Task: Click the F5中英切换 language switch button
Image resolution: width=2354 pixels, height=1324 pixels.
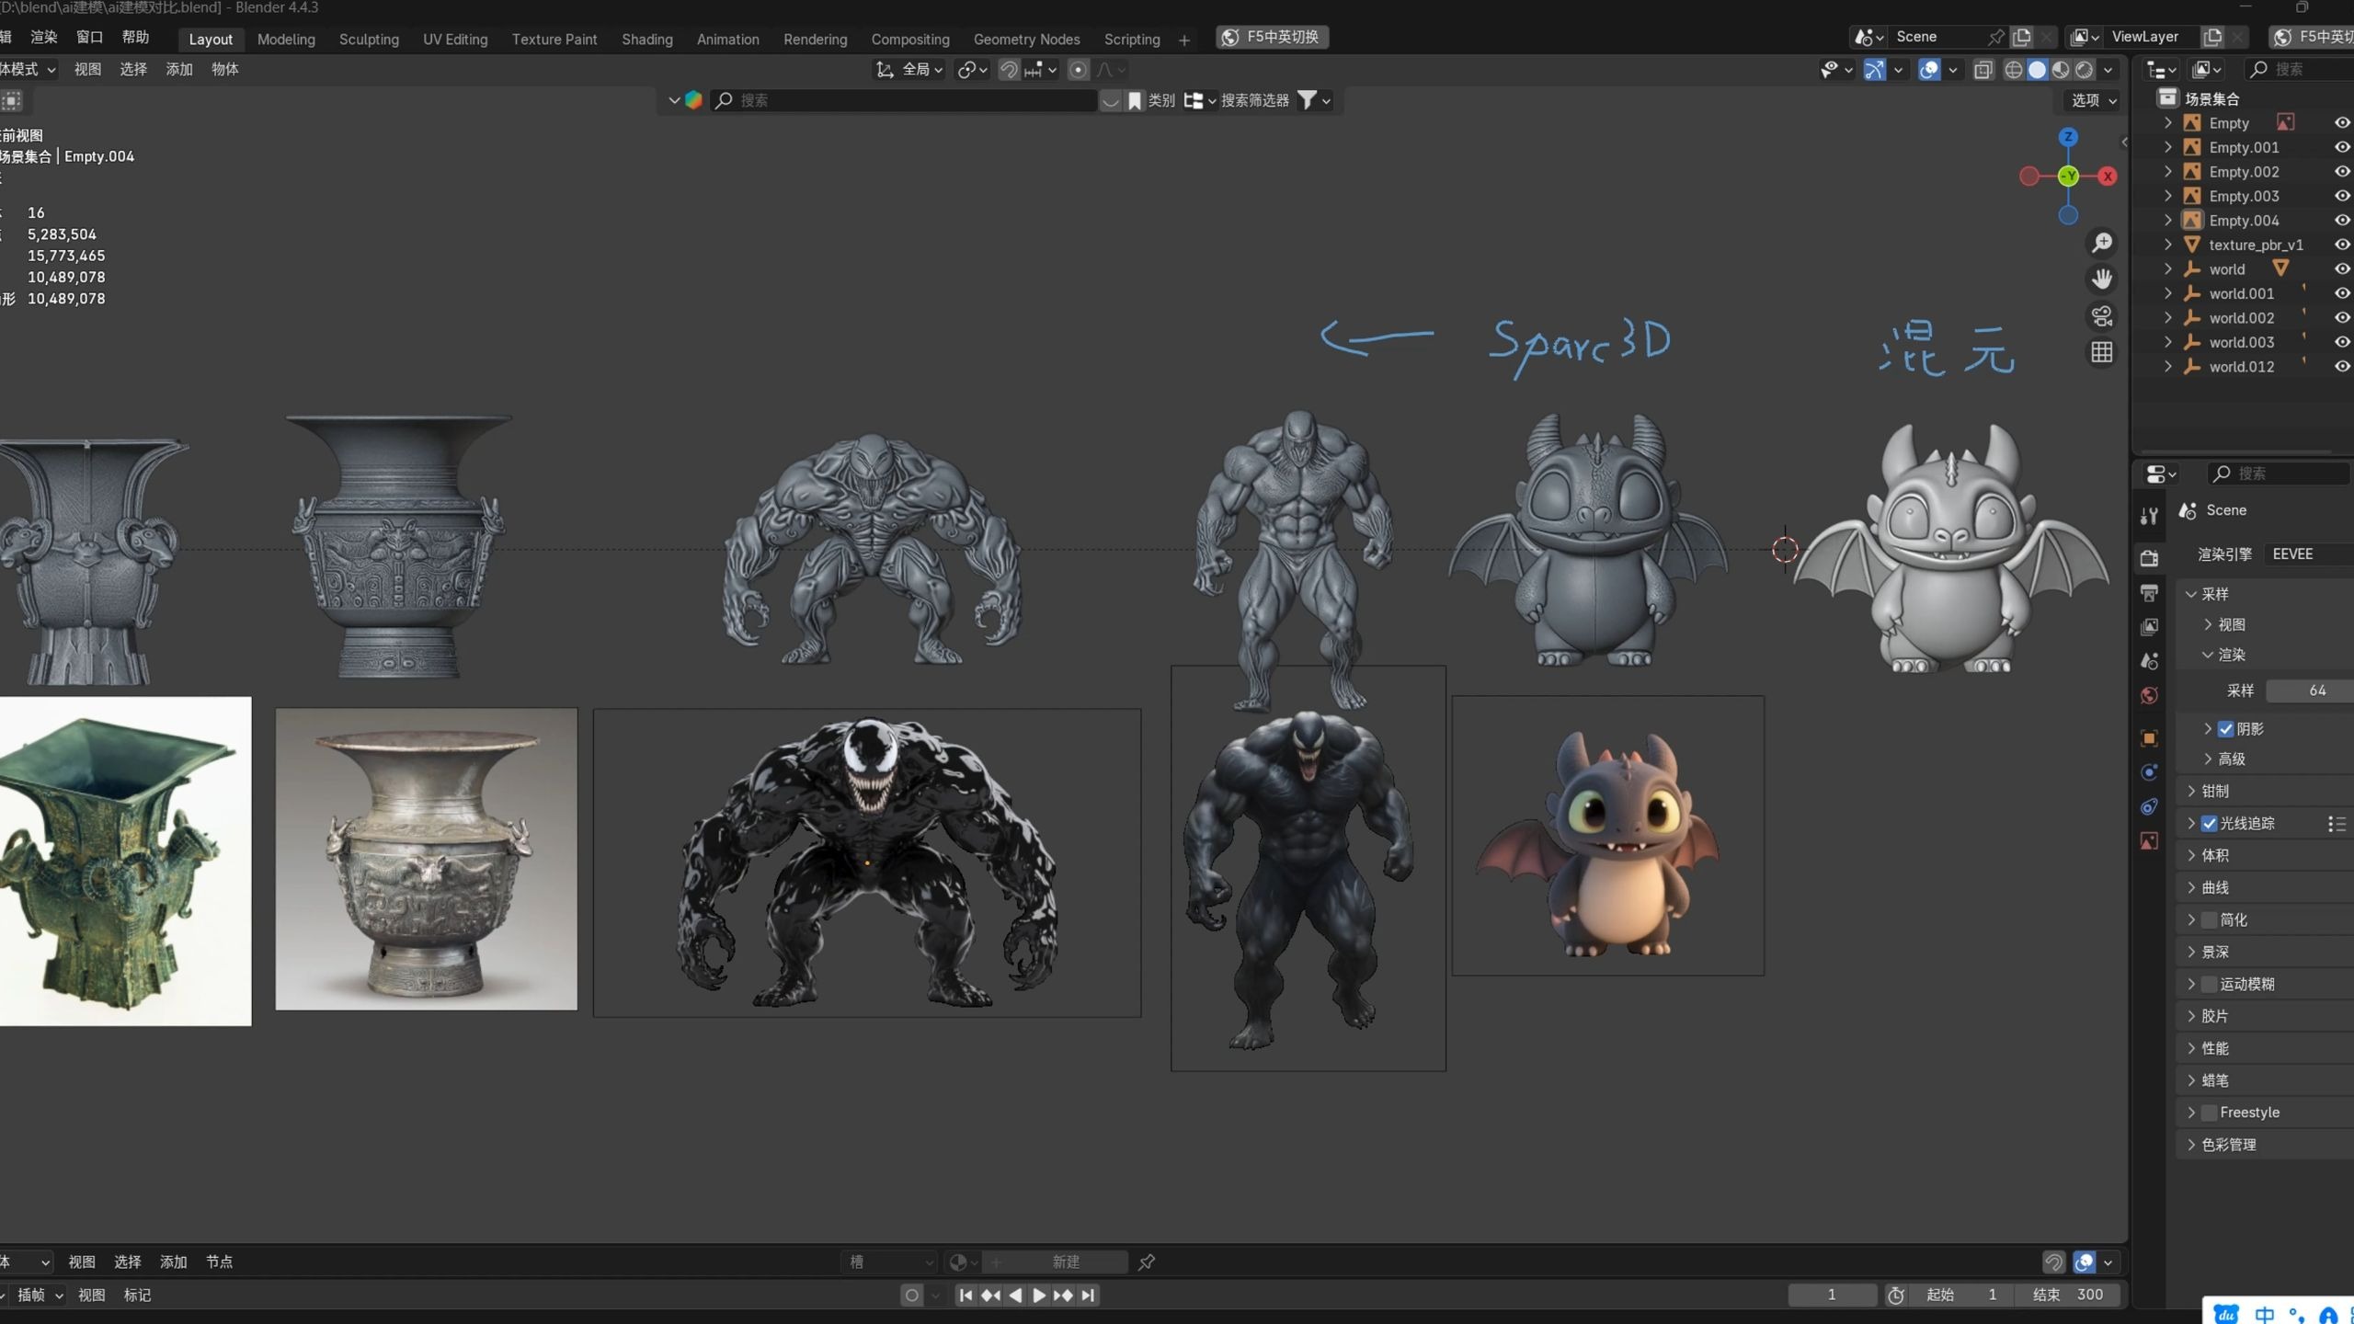Action: (x=1272, y=37)
